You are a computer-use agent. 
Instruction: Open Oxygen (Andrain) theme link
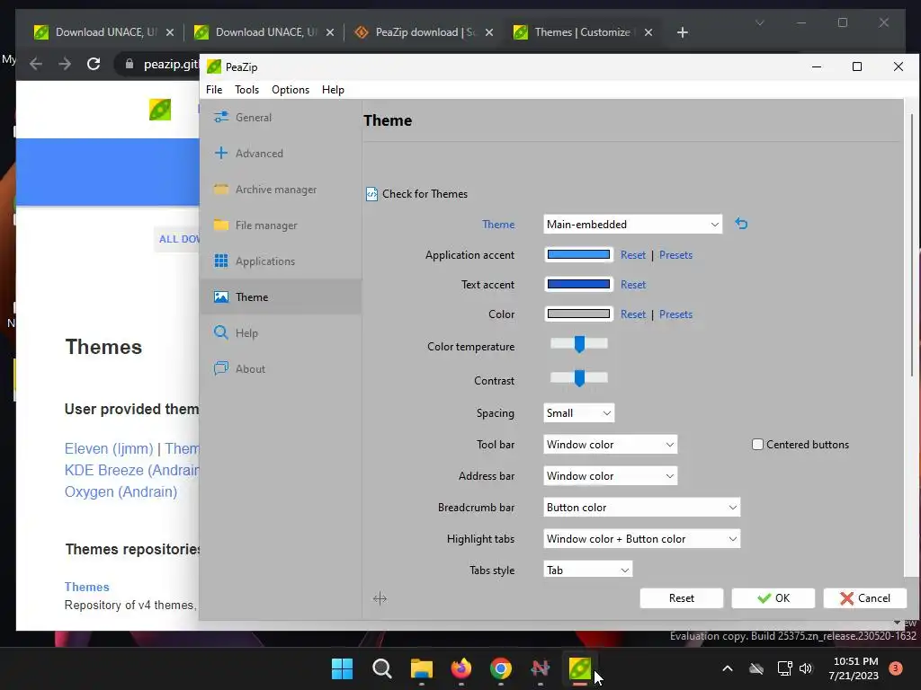121,491
